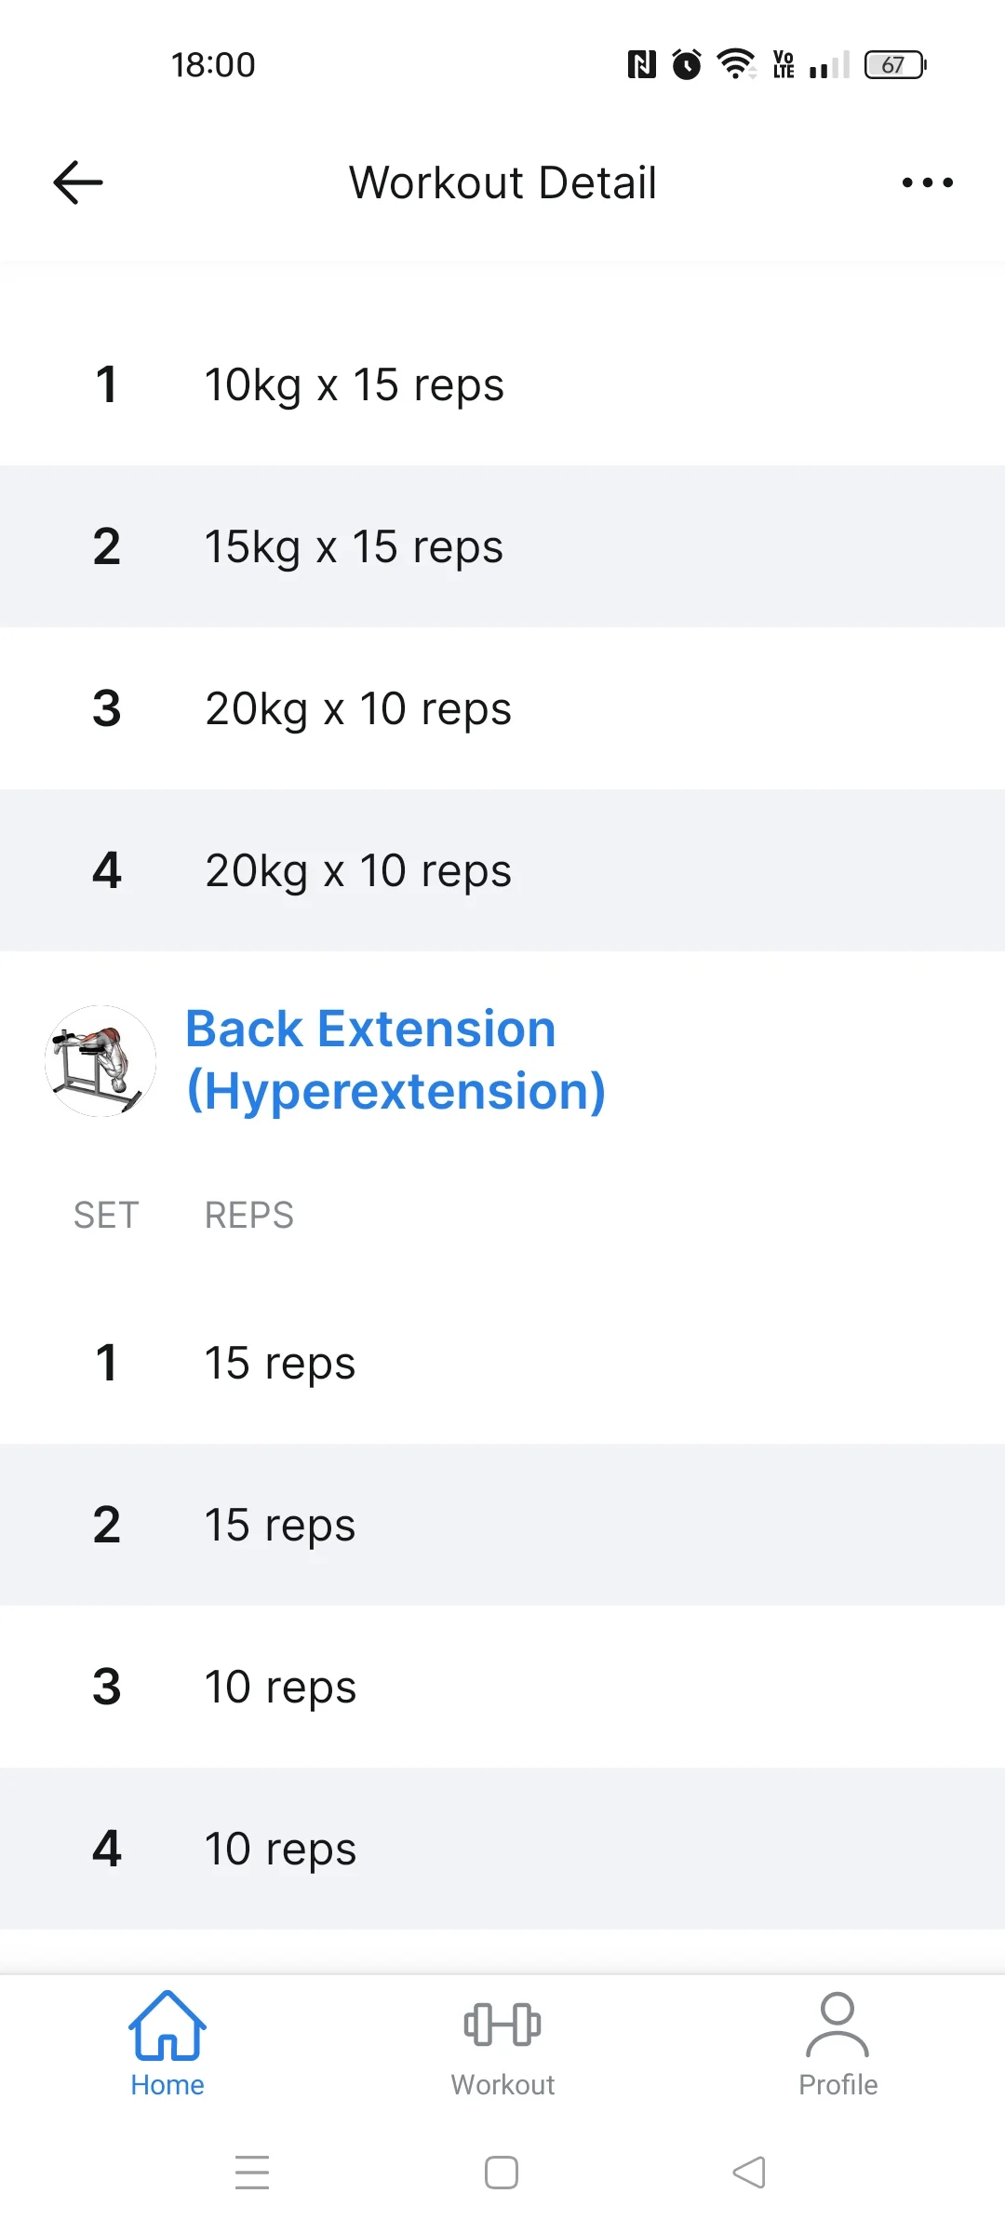Tap the back arrow icon
This screenshot has height=2234, width=1005.
[78, 182]
